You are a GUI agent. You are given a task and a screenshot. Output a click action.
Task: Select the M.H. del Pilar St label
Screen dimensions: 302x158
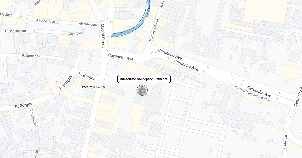coord(154,30)
